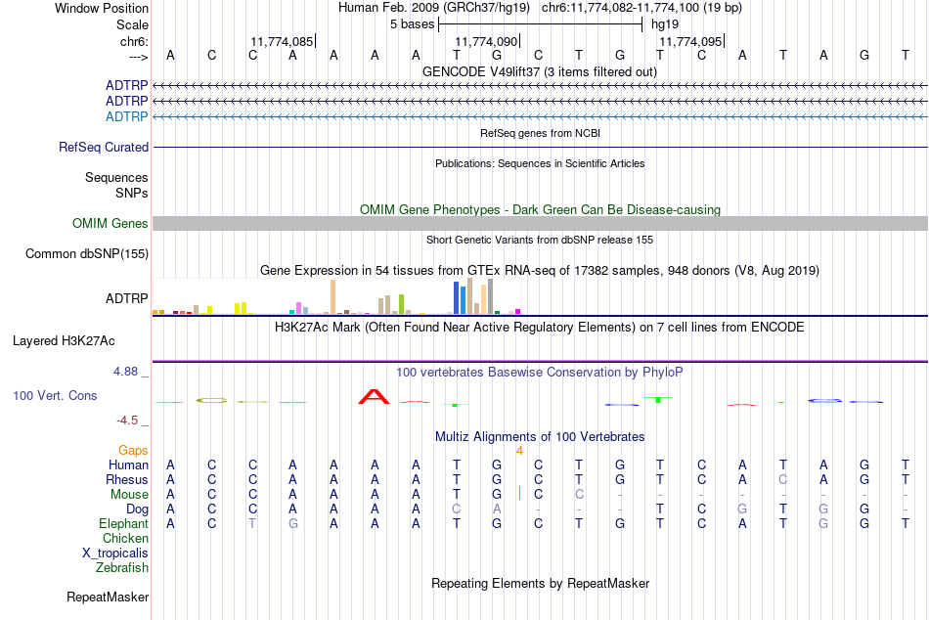This screenshot has height=620, width=929.
Task: Click the GENCODE V49lift37 track title
Action: coord(540,71)
